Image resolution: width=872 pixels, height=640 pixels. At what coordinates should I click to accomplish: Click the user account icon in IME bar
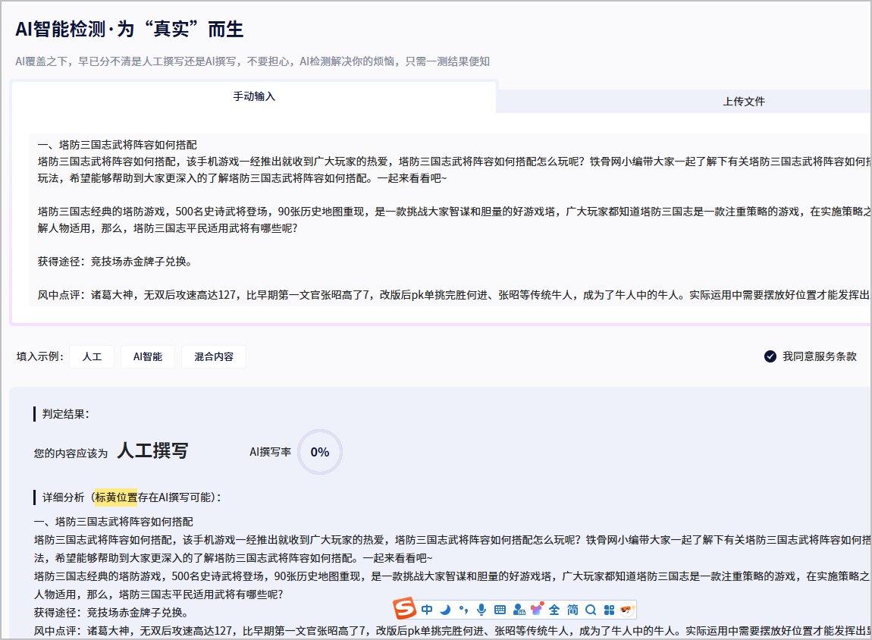coord(519,610)
